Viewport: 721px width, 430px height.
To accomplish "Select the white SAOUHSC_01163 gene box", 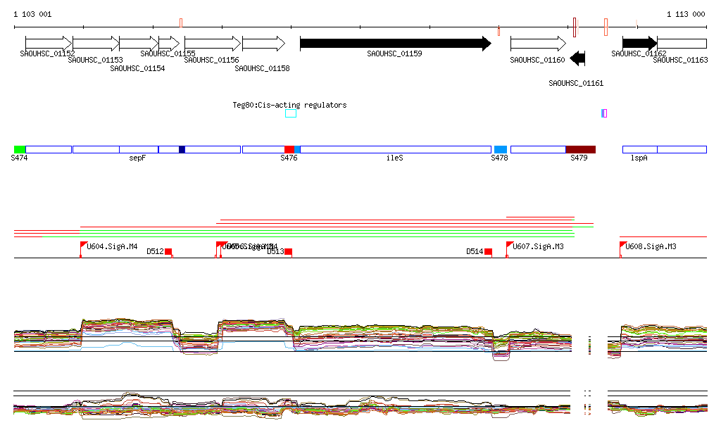I will 682,44.
